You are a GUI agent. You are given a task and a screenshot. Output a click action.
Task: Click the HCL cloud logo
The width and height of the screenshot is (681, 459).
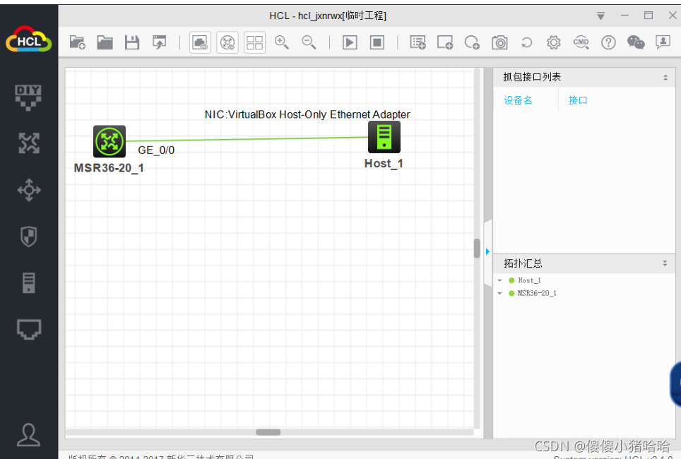(29, 39)
